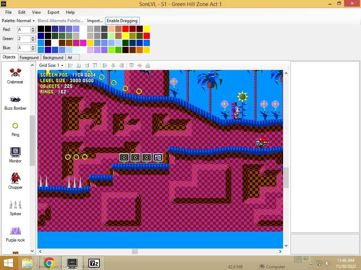Screen dimensions: 361x270
Task: Click the align to bottom edge icon
Action: pos(148,65)
